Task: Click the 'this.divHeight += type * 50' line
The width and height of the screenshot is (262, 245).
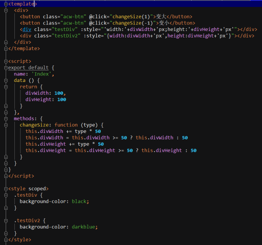Action: coord(65,144)
